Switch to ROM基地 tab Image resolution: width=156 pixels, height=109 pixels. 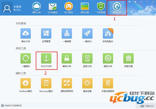(52, 7)
